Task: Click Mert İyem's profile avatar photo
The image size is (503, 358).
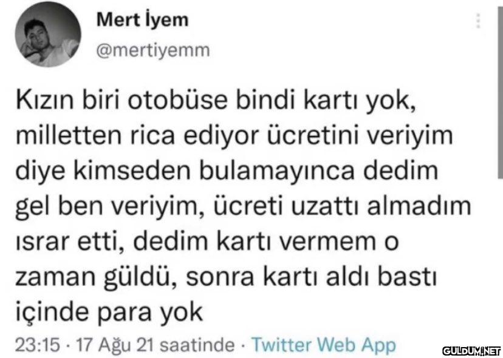Action: [50, 40]
